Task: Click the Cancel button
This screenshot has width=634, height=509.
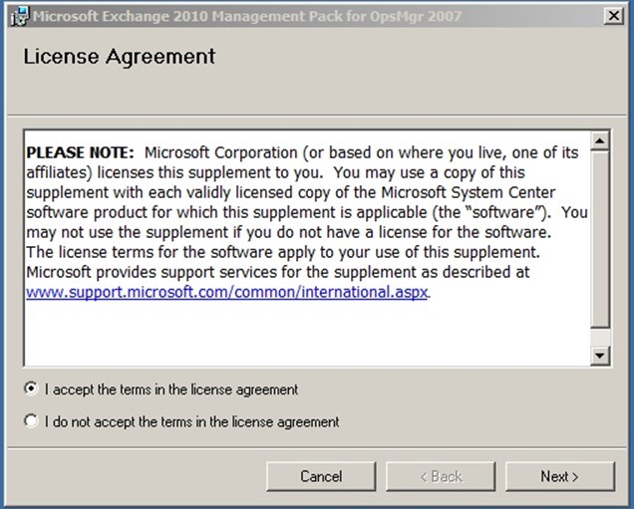Action: [x=321, y=476]
